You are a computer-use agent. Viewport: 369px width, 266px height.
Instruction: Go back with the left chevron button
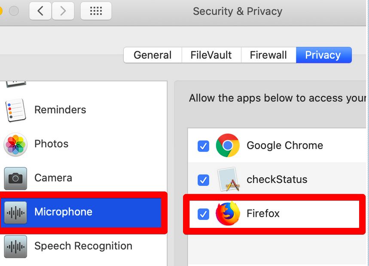coord(40,11)
